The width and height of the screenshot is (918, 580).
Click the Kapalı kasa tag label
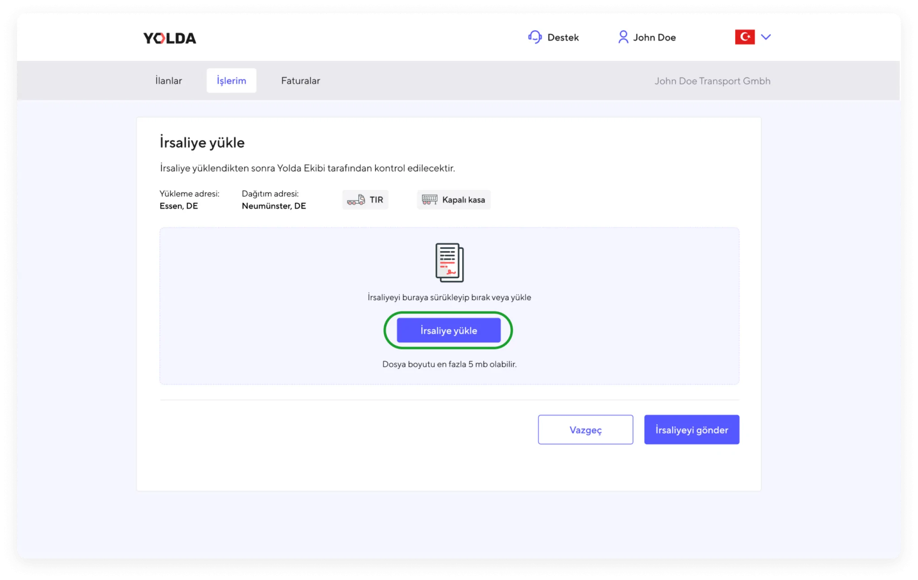click(x=463, y=200)
